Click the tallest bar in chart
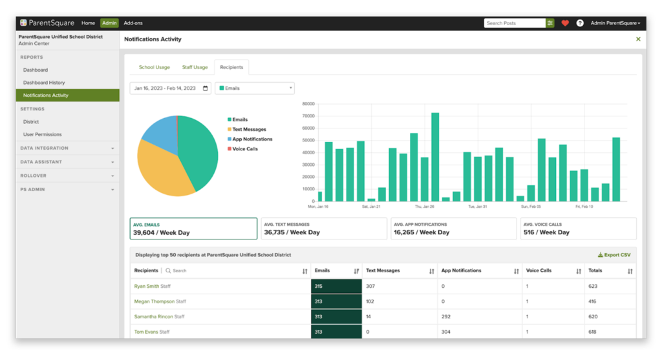Image resolution: width=662 pixels, height=355 pixels. click(435, 157)
